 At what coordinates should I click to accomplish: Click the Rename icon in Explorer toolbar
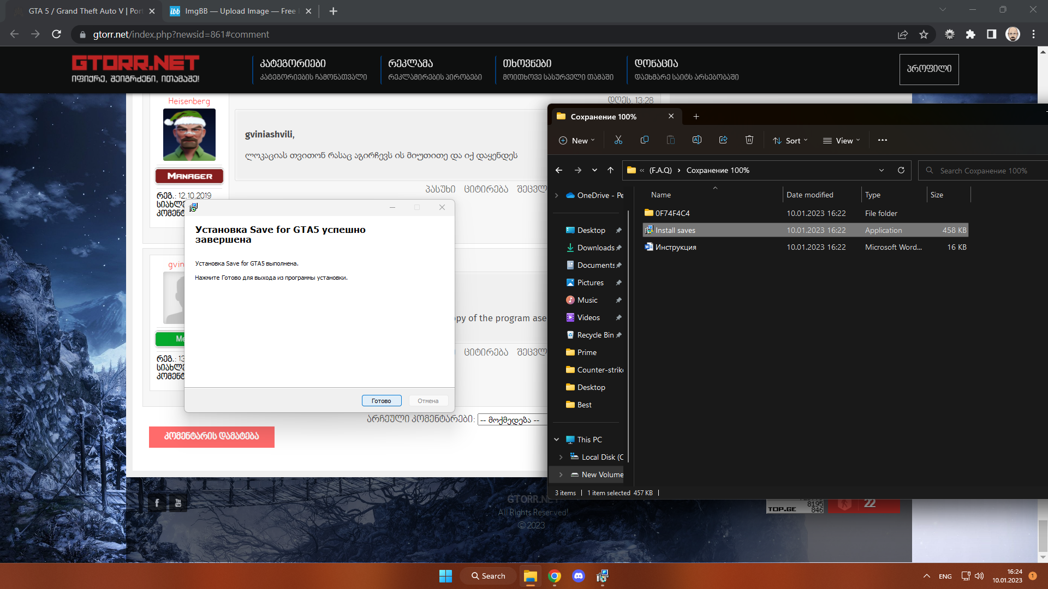click(x=696, y=140)
